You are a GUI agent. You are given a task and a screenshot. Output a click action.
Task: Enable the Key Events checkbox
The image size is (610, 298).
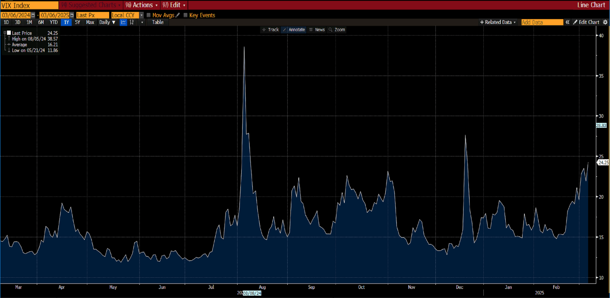coord(185,15)
